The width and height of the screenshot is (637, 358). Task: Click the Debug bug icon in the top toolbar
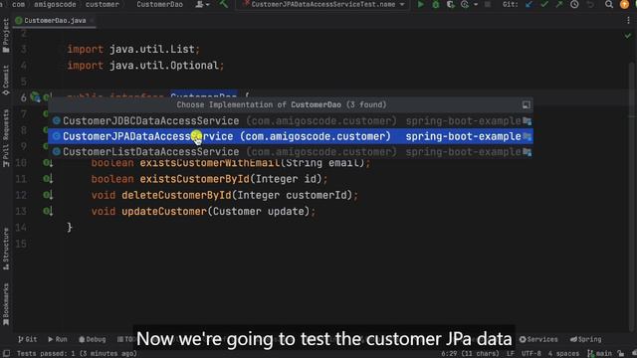pyautogui.click(x=436, y=4)
